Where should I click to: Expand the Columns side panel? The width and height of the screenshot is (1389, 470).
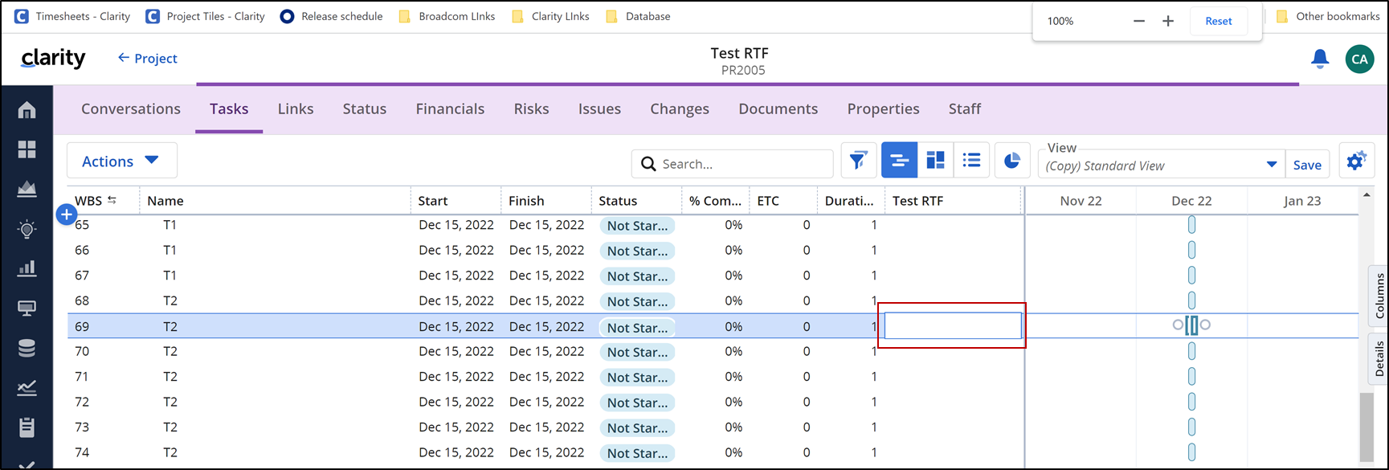pos(1379,296)
